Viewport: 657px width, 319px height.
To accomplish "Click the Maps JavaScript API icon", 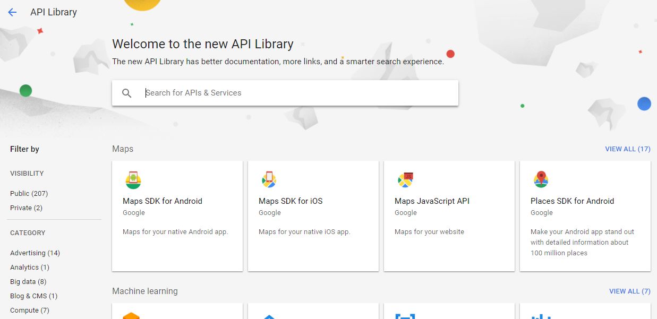I will [x=405, y=180].
